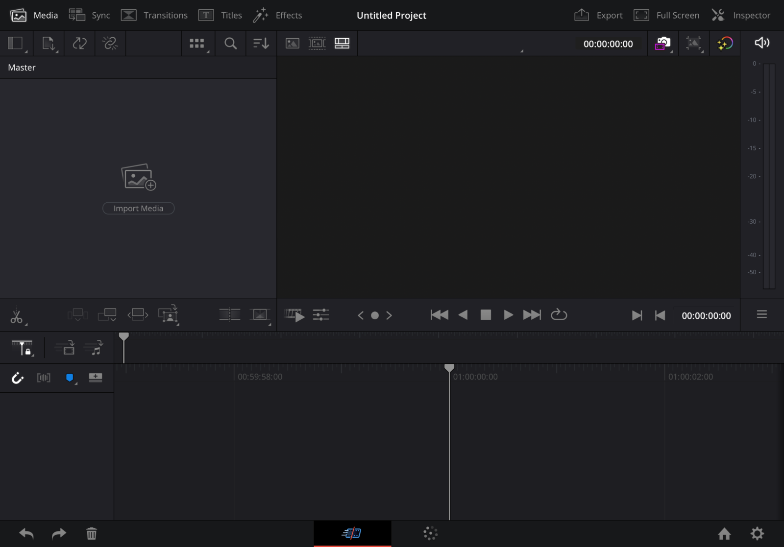
Task: Open the media pool search
Action: pos(230,44)
